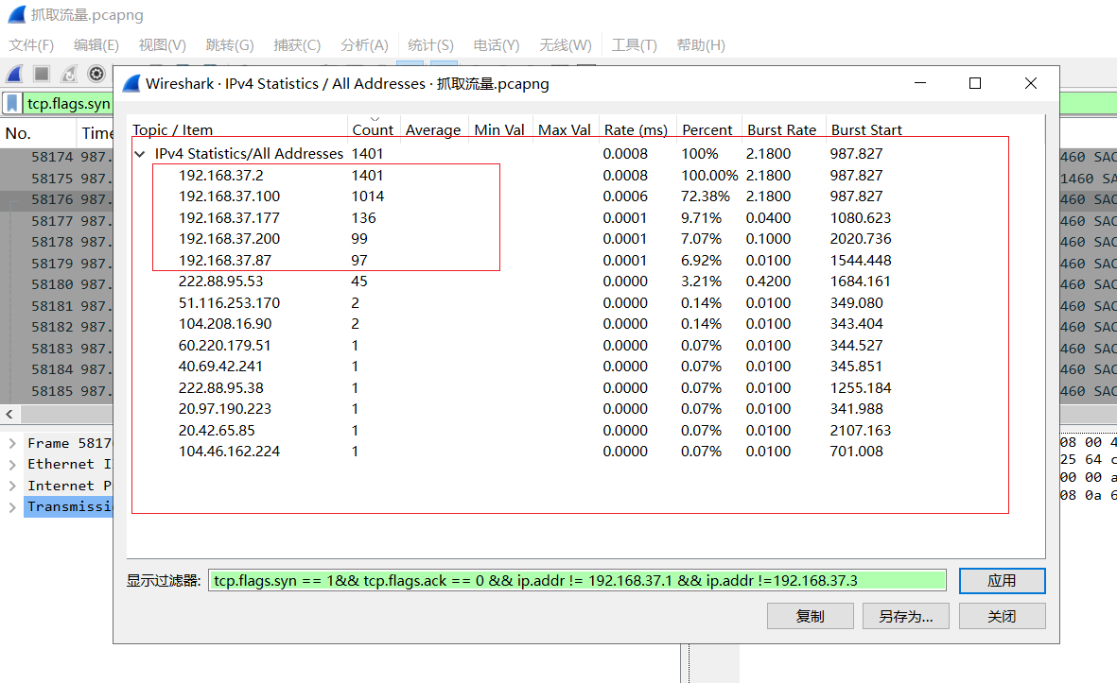The height and width of the screenshot is (683, 1117).
Task: Sort by the Rate (ms) column header
Action: click(x=637, y=130)
